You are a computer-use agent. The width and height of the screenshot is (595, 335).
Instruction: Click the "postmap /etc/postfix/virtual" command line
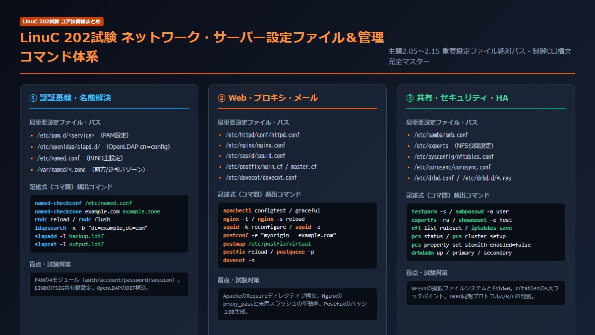[267, 244]
